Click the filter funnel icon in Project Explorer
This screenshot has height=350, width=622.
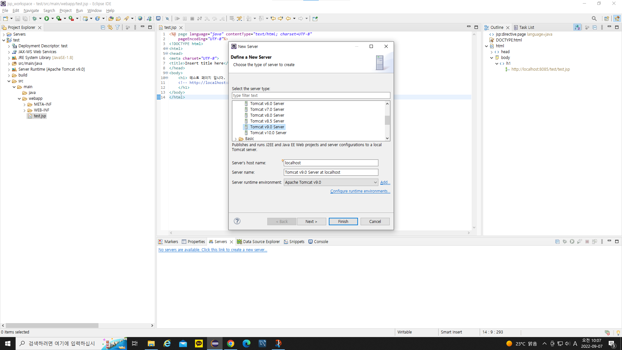click(x=118, y=28)
